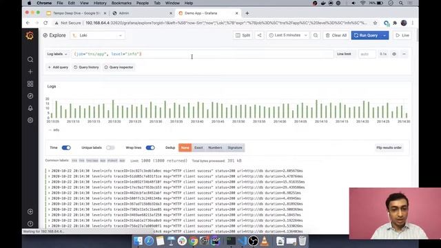Screen dimensions: 441x248
Task: Open the Dashboards grid icon in sidebar
Action: pos(30,84)
